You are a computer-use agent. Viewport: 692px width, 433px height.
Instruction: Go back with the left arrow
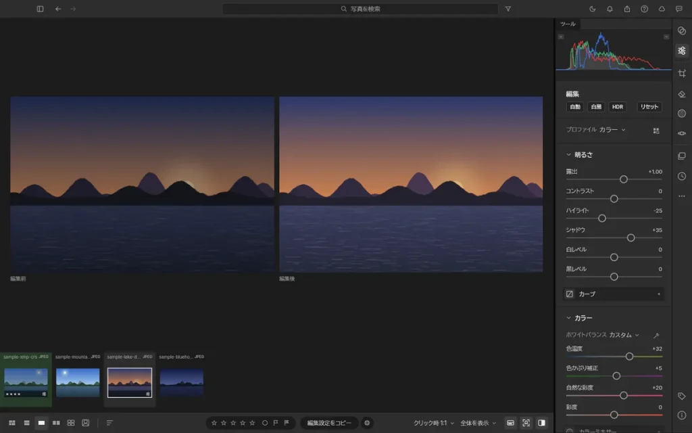pos(58,9)
